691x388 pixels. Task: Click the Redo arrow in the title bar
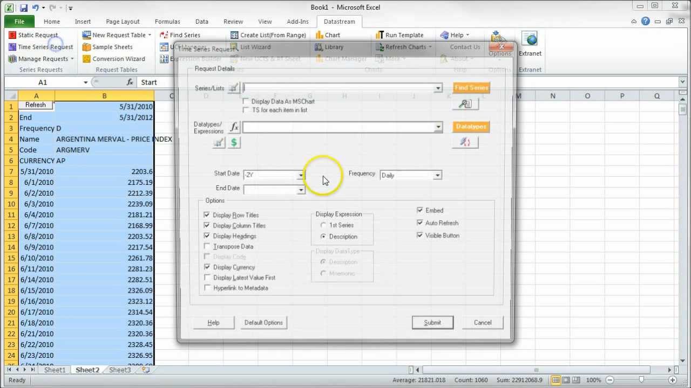53,8
